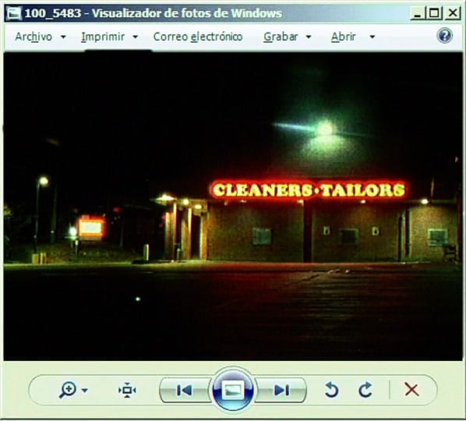This screenshot has height=421, width=466.
Task: Click the Cleaners Tailors photo
Action: pos(233,207)
